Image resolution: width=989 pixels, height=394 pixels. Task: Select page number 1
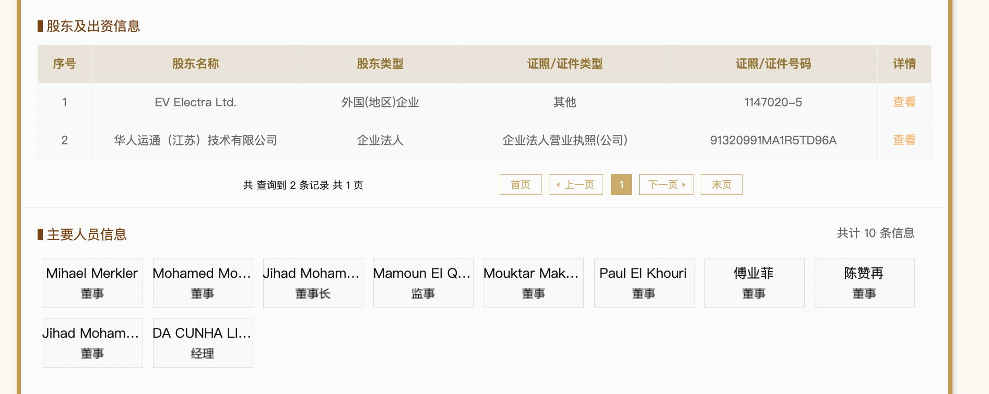pyautogui.click(x=621, y=184)
